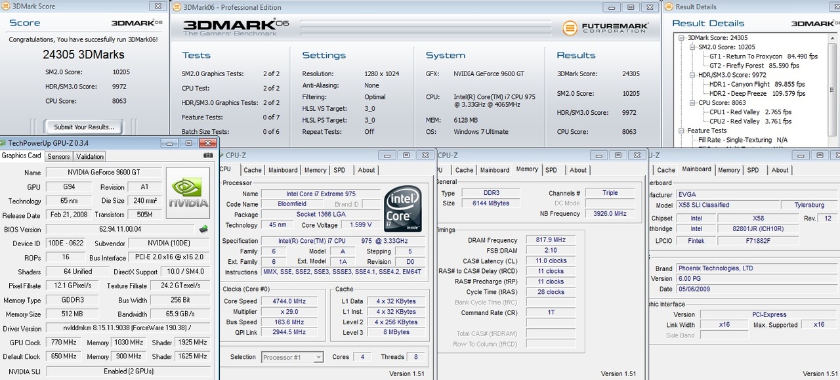
Task: Open the 3DMark06 Professional Edition title icon
Action: pyautogui.click(x=178, y=7)
